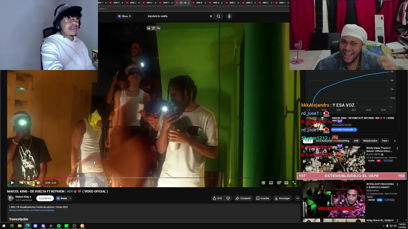
Task: Expand the video to fullscreen
Action: [x=294, y=183]
